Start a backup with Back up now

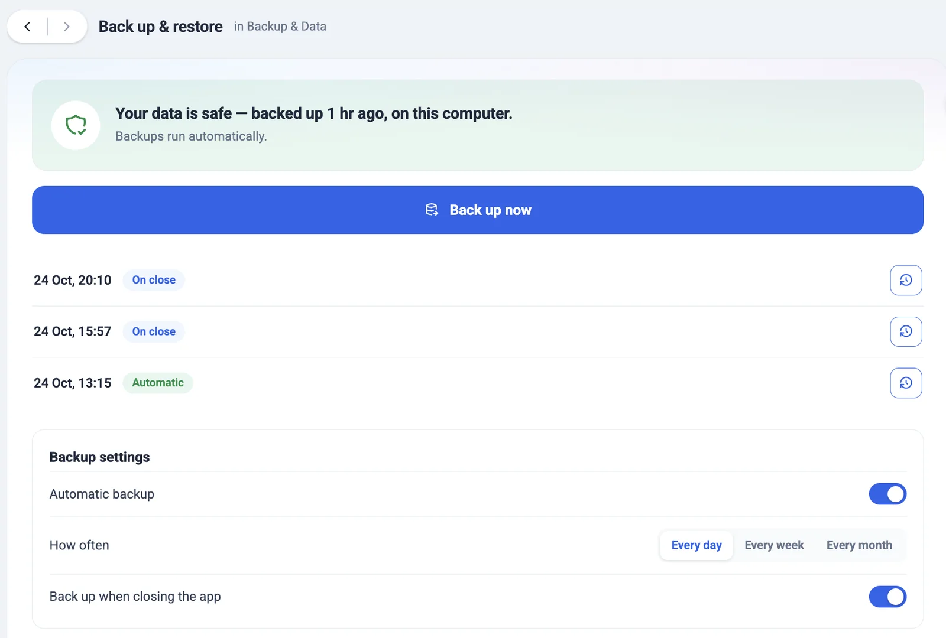pyautogui.click(x=478, y=210)
